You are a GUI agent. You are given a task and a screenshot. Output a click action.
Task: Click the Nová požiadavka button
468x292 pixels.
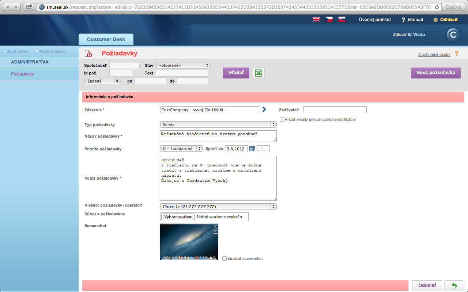[436, 73]
